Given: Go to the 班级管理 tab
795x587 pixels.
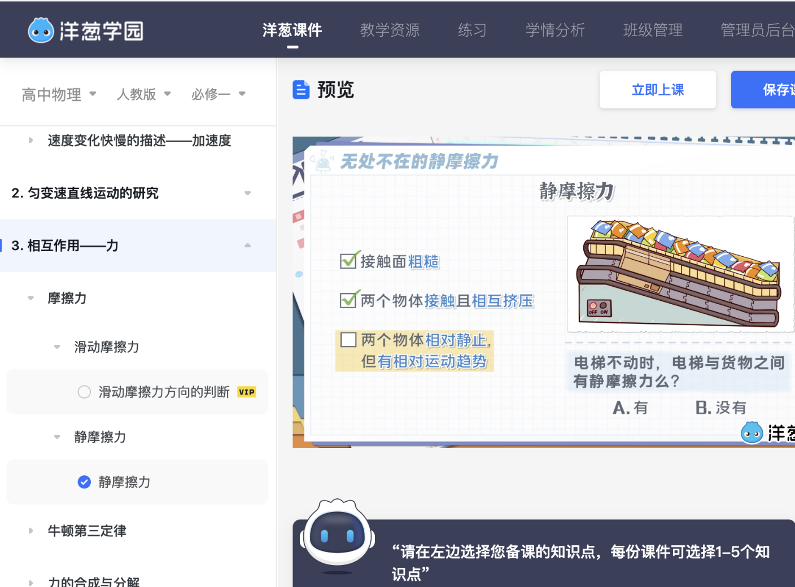Looking at the screenshot, I should [653, 30].
